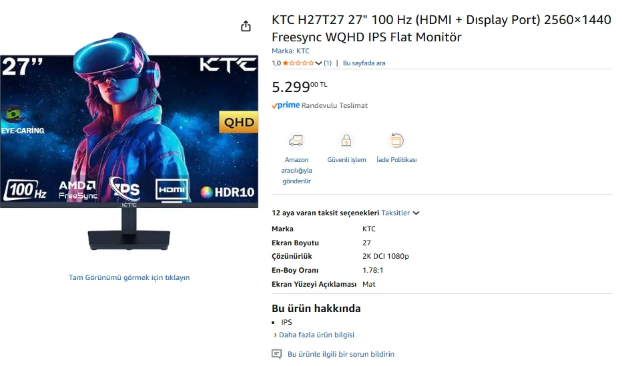This screenshot has height=366, width=622.
Task: Click the secure transaction lock icon
Action: [346, 141]
